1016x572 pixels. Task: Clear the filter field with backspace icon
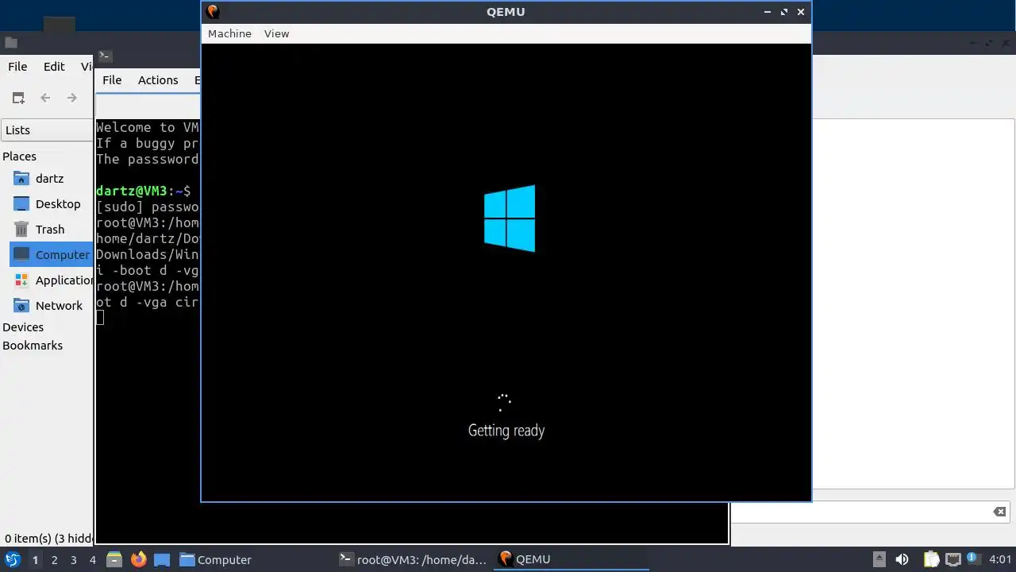coord(999,512)
